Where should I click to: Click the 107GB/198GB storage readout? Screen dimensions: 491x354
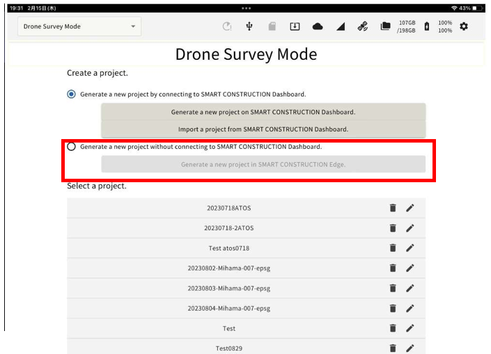point(406,26)
